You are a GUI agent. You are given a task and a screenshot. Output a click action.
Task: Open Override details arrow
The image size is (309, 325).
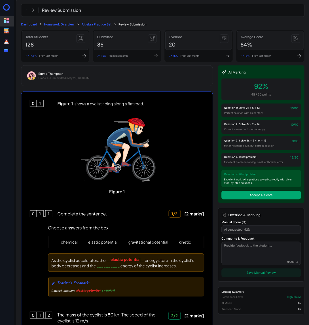pyautogui.click(x=228, y=56)
